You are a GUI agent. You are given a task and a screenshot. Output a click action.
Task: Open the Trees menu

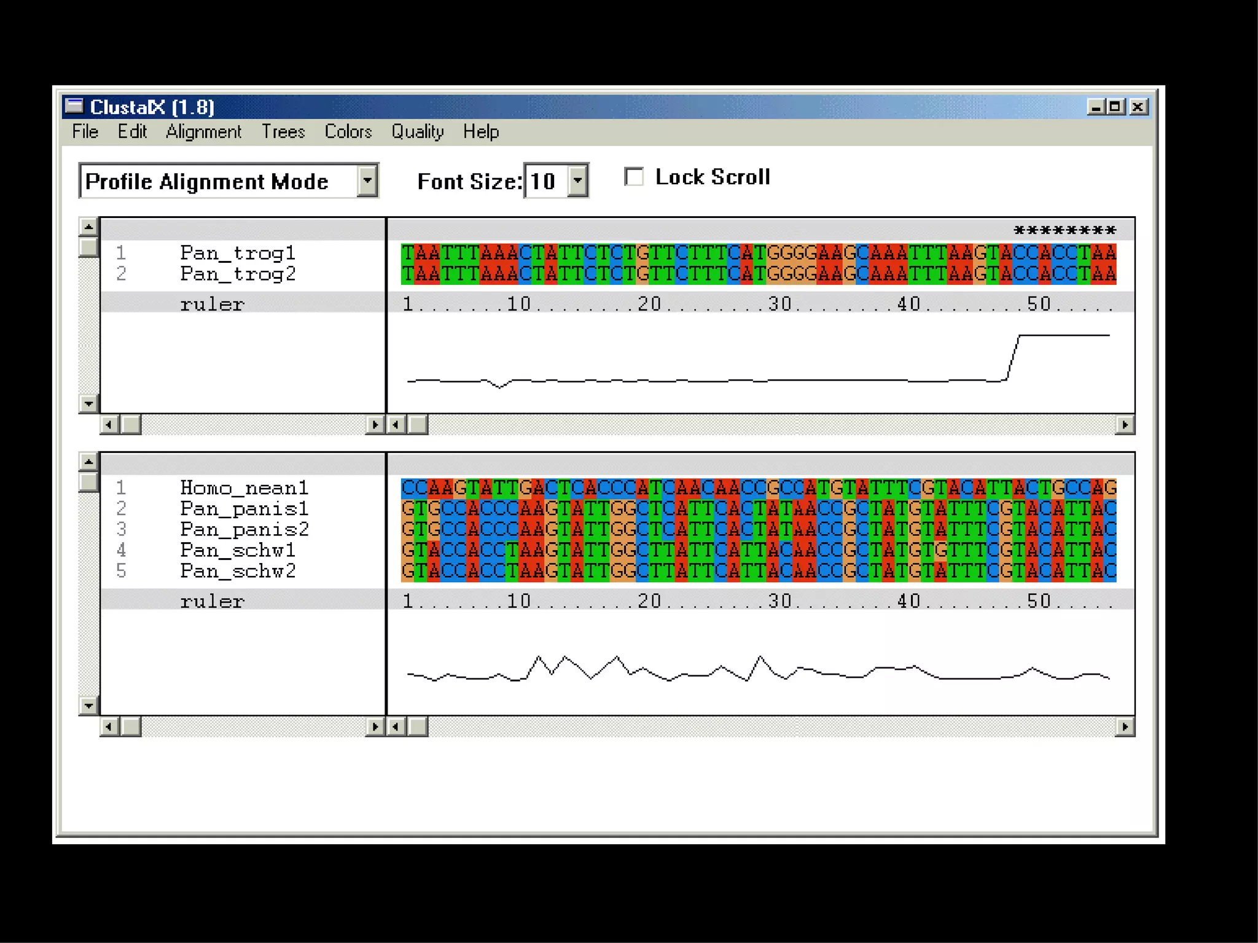[283, 132]
